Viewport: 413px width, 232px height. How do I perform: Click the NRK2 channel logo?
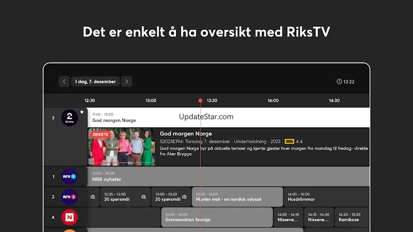[69, 197]
